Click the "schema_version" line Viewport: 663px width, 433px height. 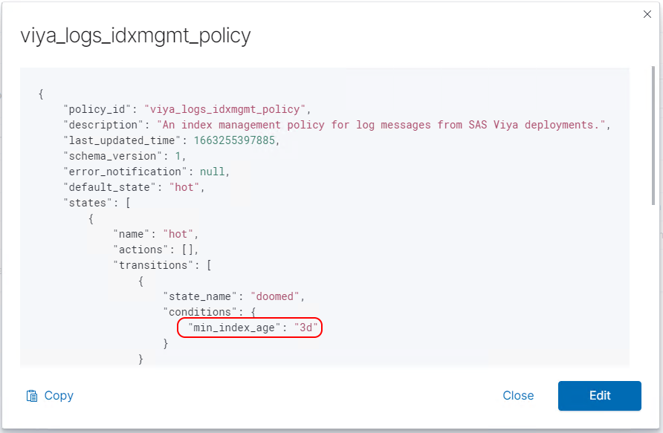tap(125, 156)
